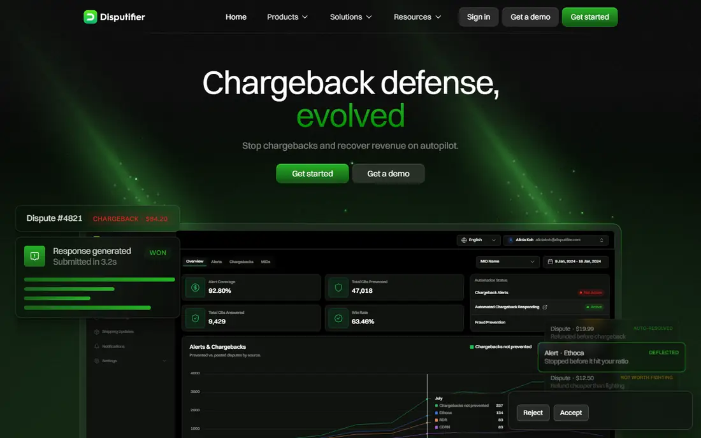Image resolution: width=701 pixels, height=438 pixels.
Task: Click the 47,018 prevented value
Action: coord(362,291)
